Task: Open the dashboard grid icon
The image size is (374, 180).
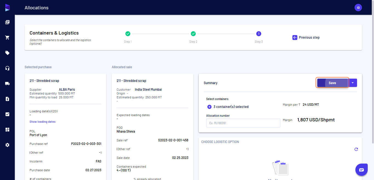Action: click(7, 130)
